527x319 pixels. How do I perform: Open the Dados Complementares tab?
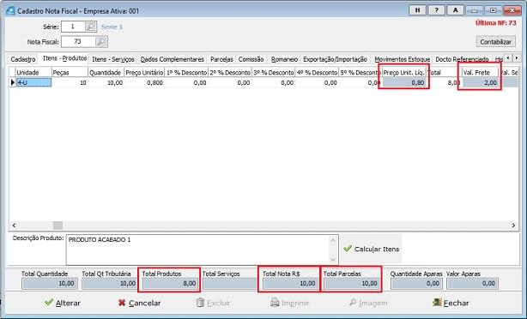172,59
